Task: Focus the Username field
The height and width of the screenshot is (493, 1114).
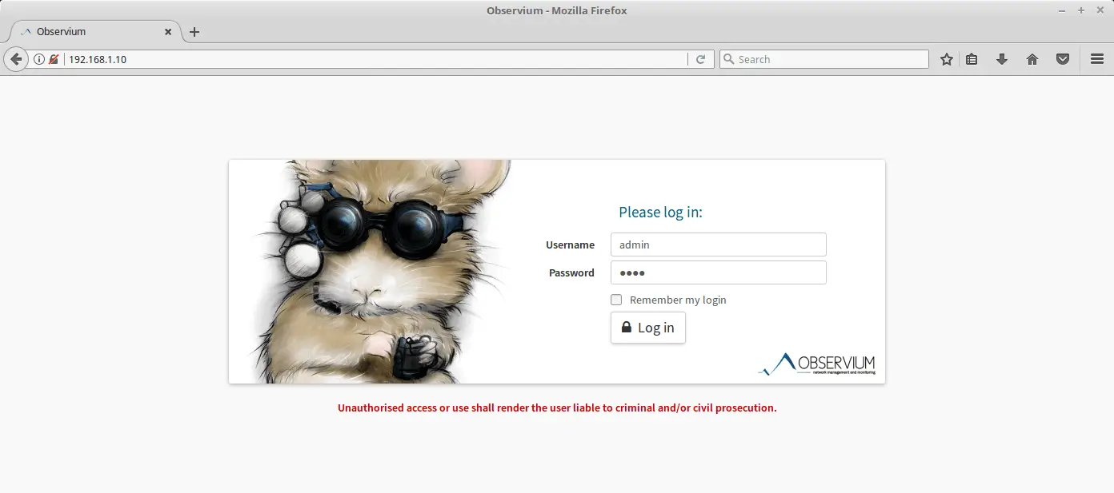Action: tap(718, 245)
